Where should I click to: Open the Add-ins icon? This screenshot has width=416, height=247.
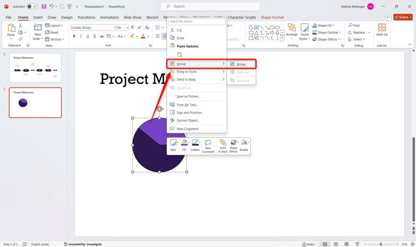click(382, 30)
